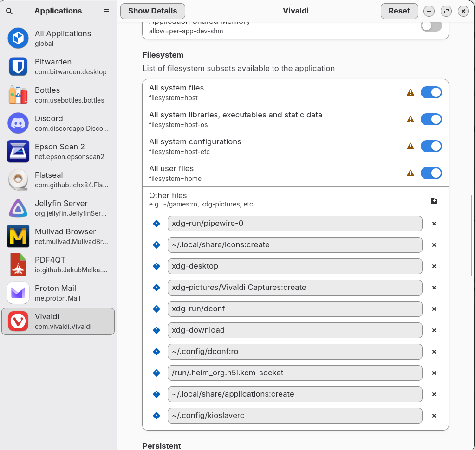
Task: Click info icon beside ~/.config/dconf:ro entry
Action: click(156, 352)
